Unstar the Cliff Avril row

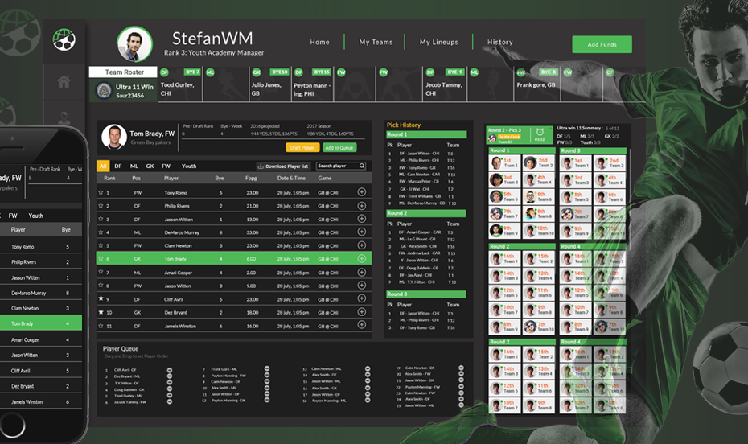click(101, 298)
